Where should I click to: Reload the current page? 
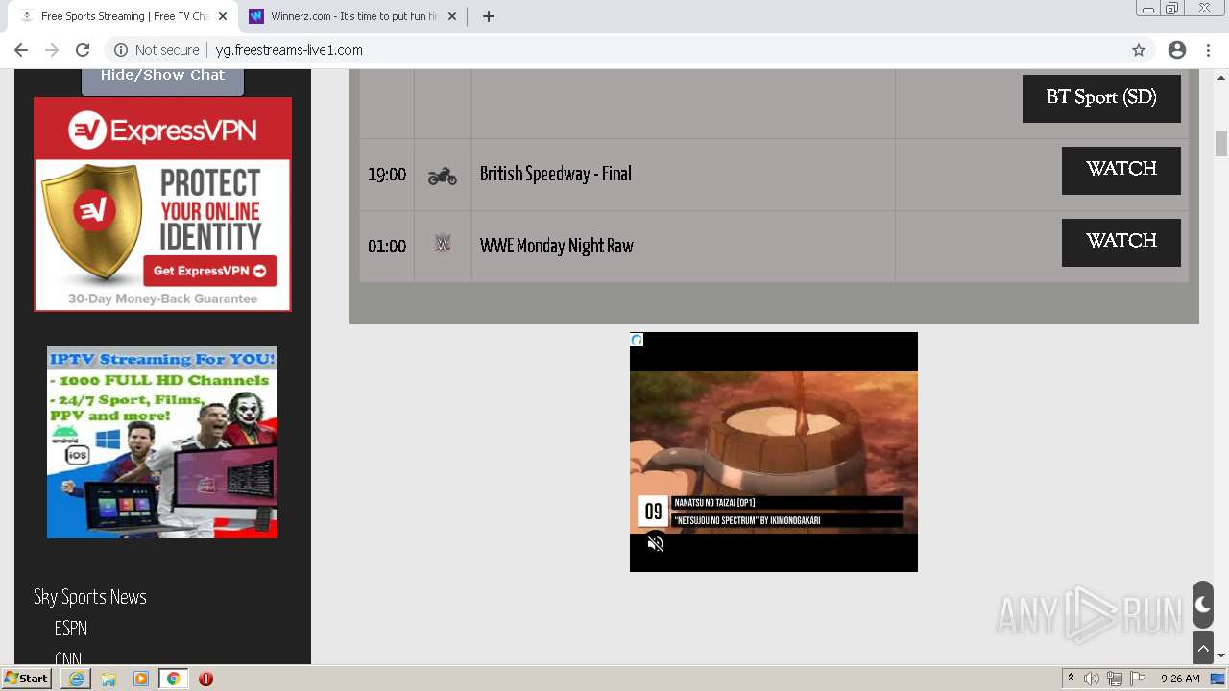pyautogui.click(x=83, y=50)
